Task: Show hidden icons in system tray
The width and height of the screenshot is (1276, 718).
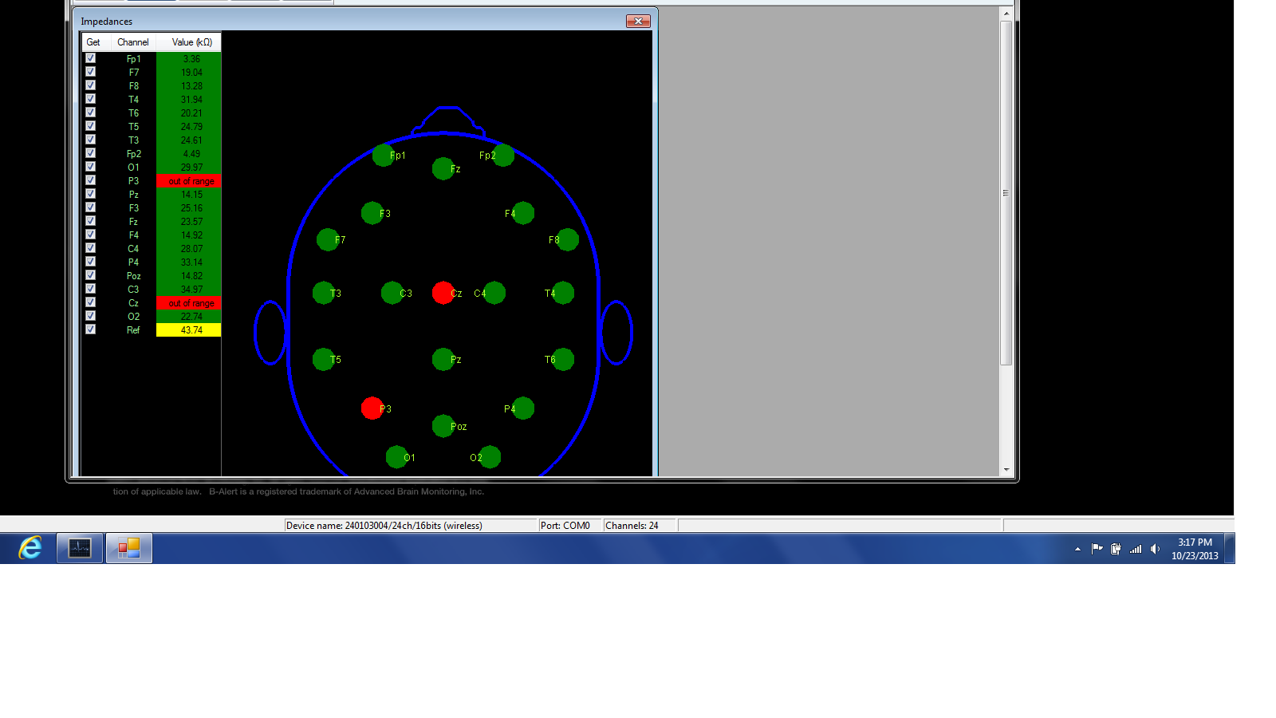Action: (x=1077, y=549)
